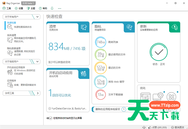Click the 最近的文件 label
Image resolution: width=188 pixels, height=129 pixels.
click(x=114, y=68)
